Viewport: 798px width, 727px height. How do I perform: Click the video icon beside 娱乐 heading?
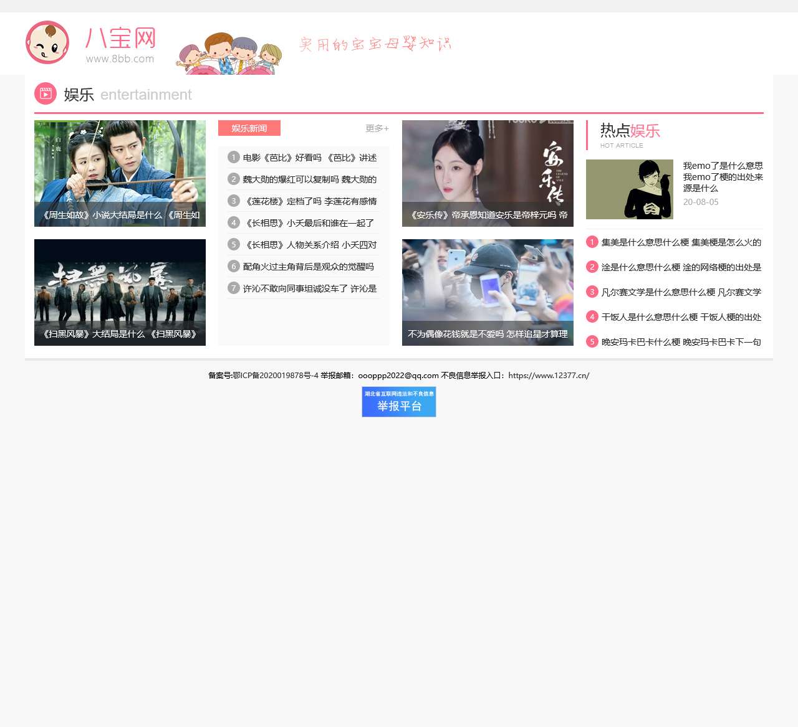44,94
